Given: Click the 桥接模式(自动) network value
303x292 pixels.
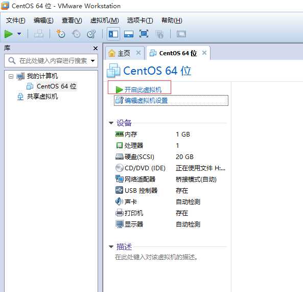Looking at the screenshot, I should (x=196, y=179).
